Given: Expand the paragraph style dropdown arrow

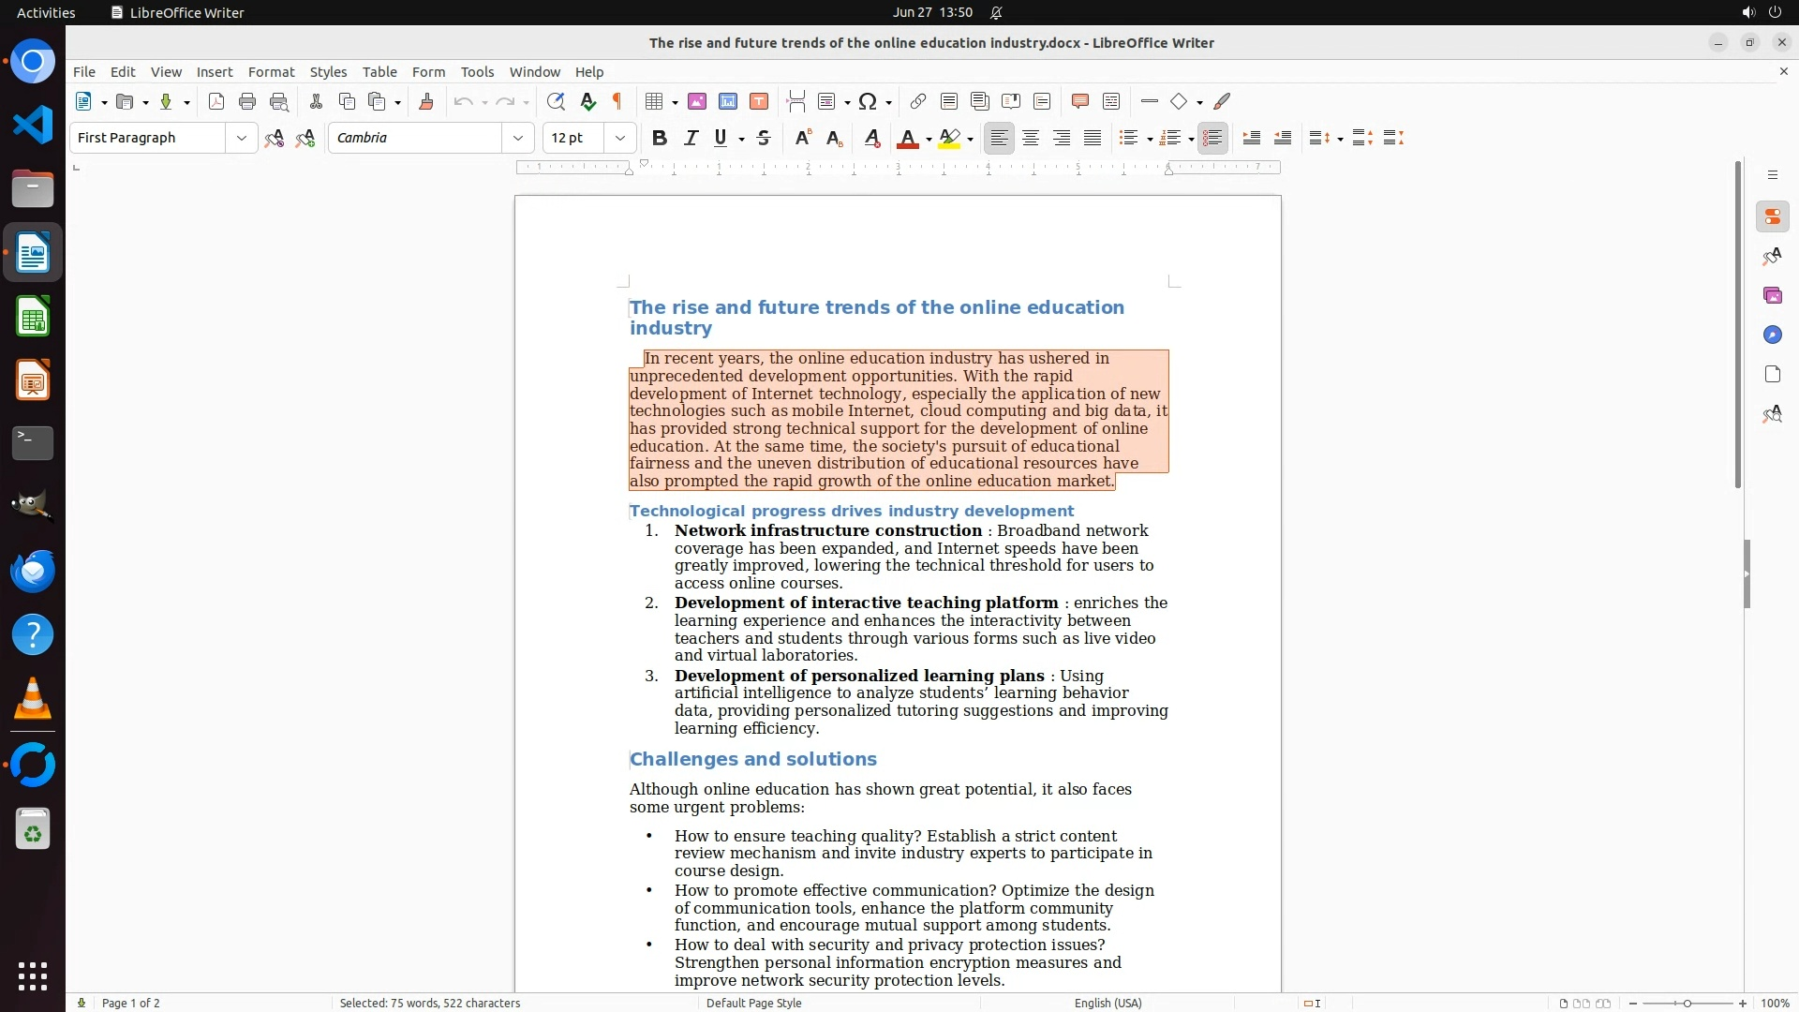Looking at the screenshot, I should point(241,138).
